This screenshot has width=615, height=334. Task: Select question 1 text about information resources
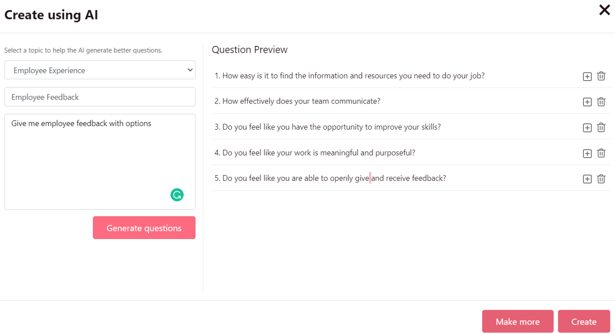[x=349, y=76]
